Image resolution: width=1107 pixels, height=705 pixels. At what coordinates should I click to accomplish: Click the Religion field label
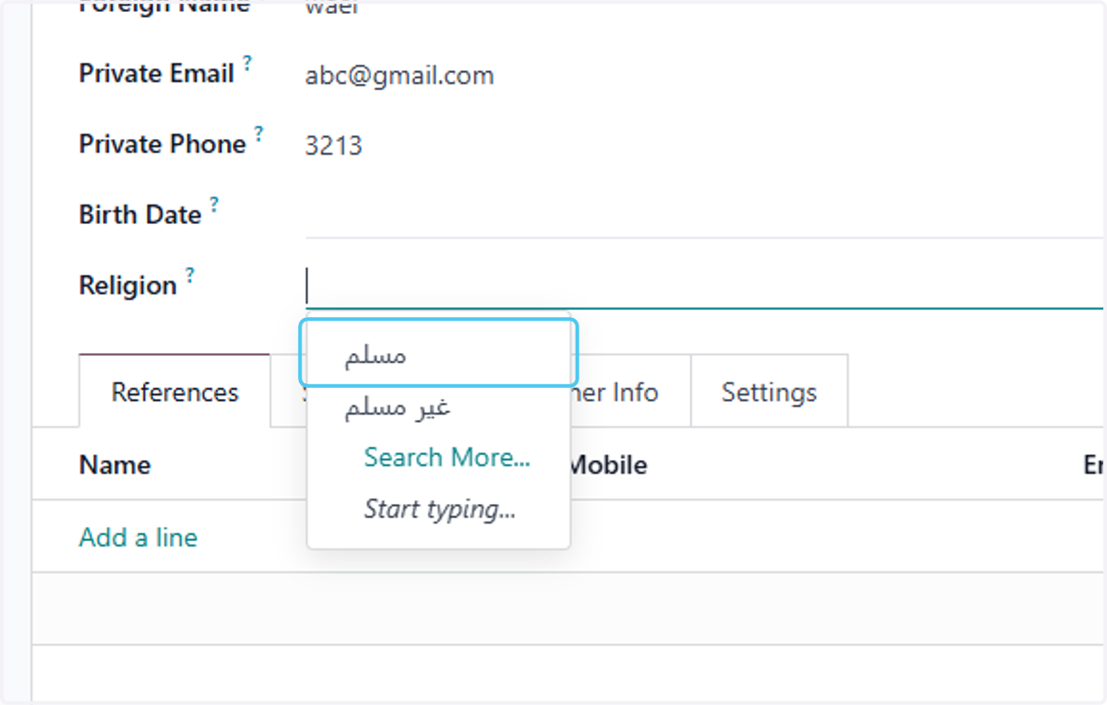click(128, 286)
